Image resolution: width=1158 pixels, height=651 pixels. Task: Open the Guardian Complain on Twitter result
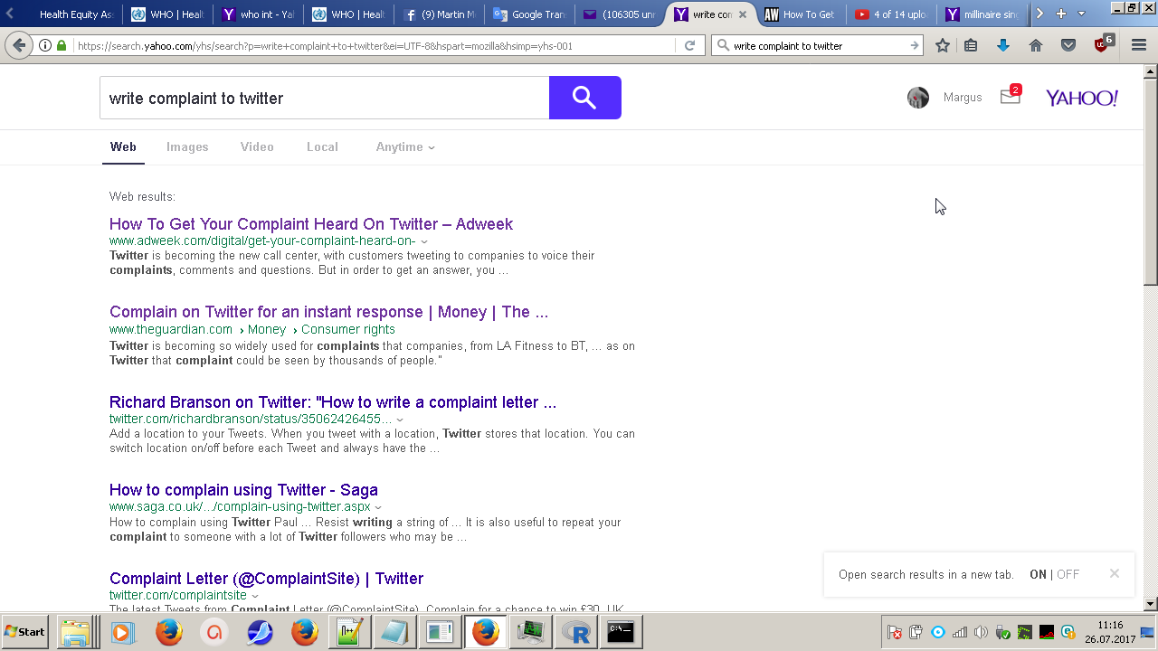(x=328, y=312)
